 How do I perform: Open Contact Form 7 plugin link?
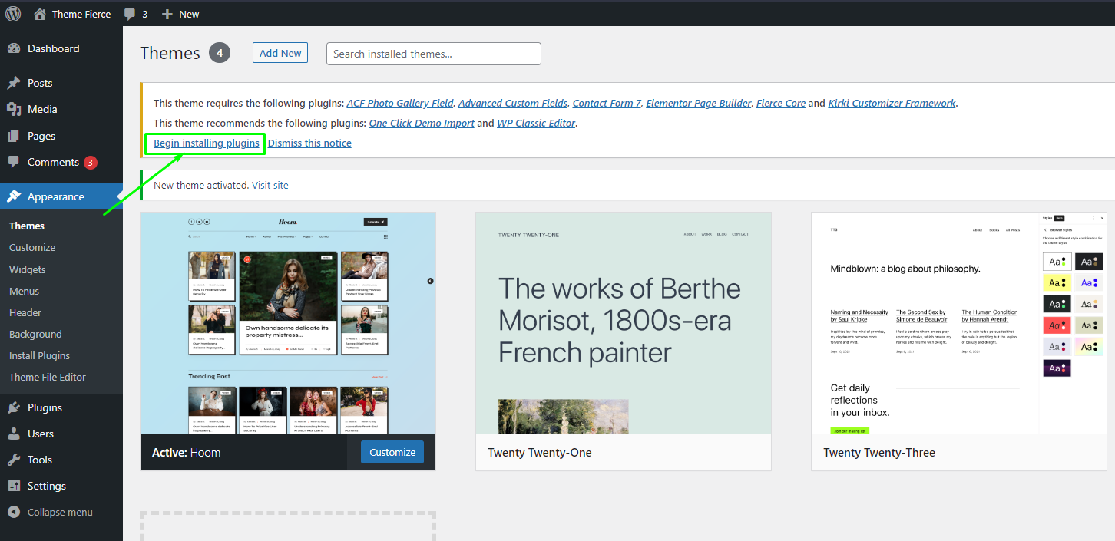(607, 103)
